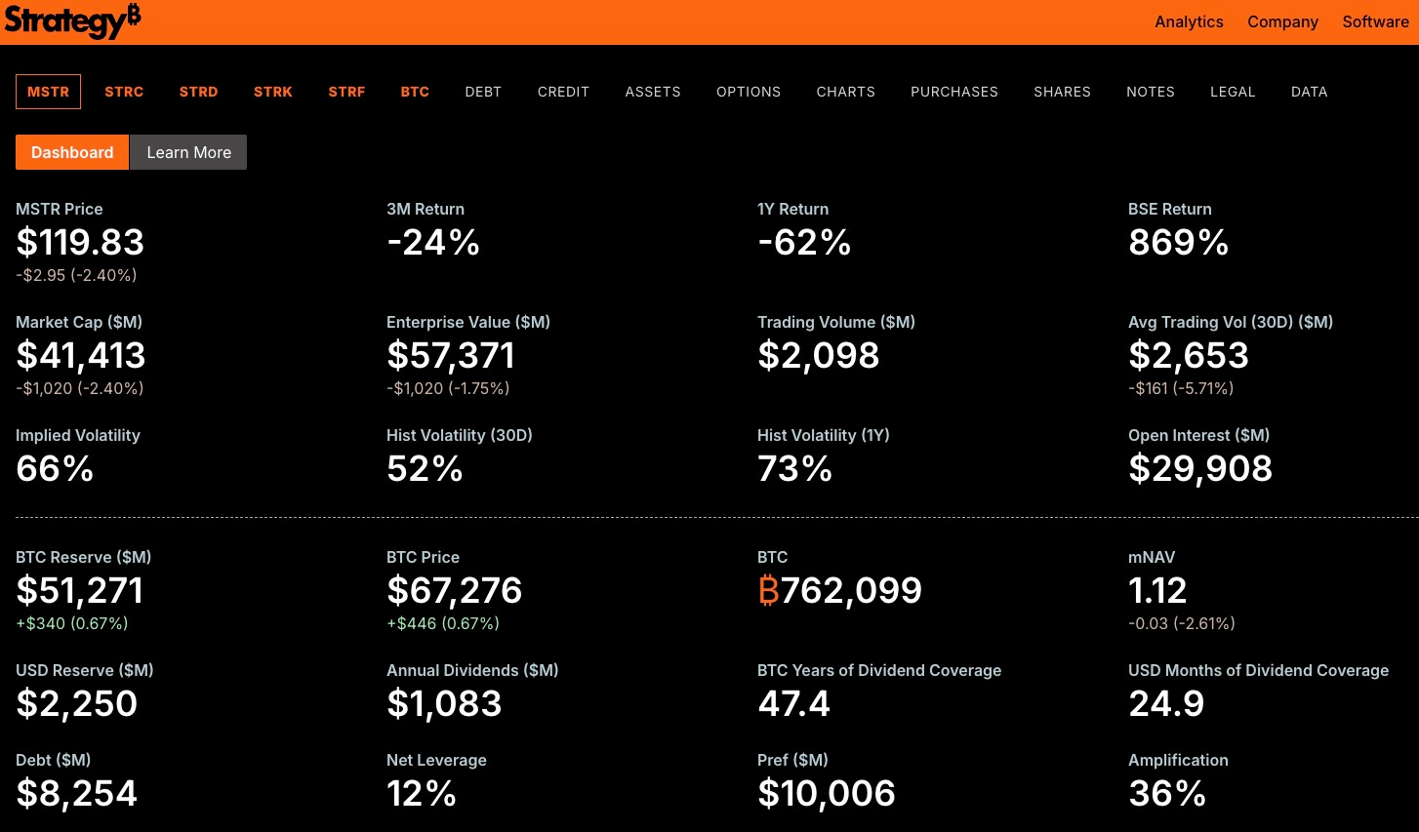Open the Analytics menu
Image resolution: width=1419 pixels, height=832 pixels.
[x=1189, y=21]
